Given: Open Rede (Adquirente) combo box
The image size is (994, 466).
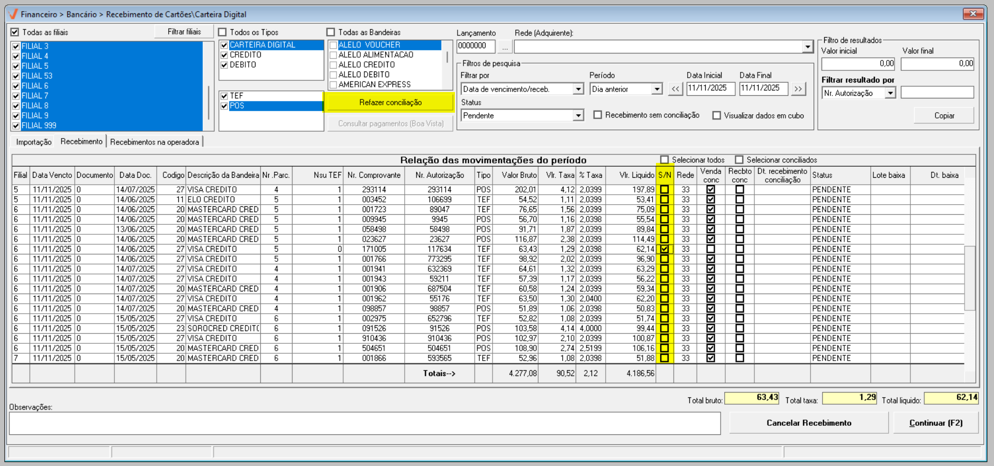Looking at the screenshot, I should 807,47.
